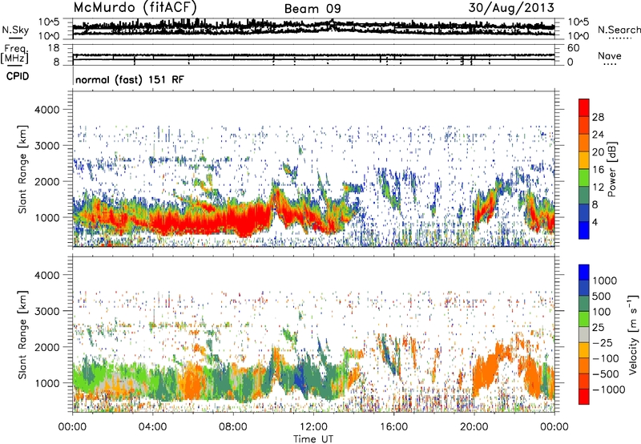Select the 12 value on power colorbar
This screenshot has width=641, height=444.
point(598,188)
